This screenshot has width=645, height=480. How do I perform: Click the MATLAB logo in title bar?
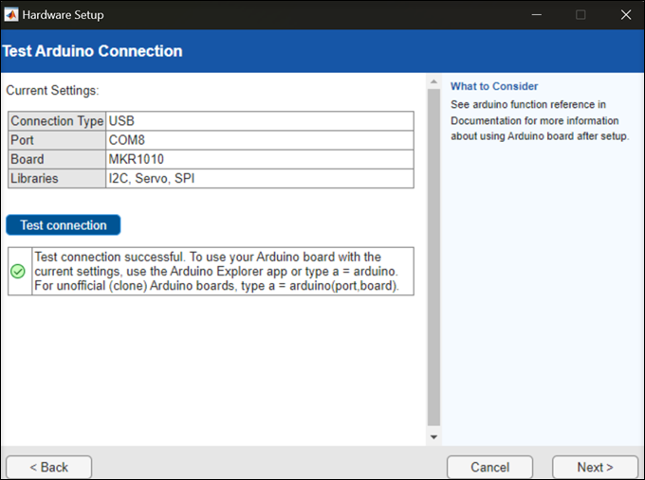12,15
